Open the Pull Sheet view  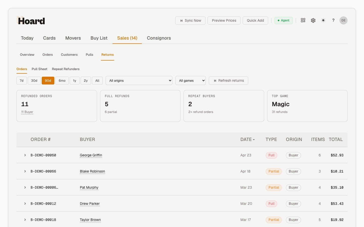(x=39, y=69)
